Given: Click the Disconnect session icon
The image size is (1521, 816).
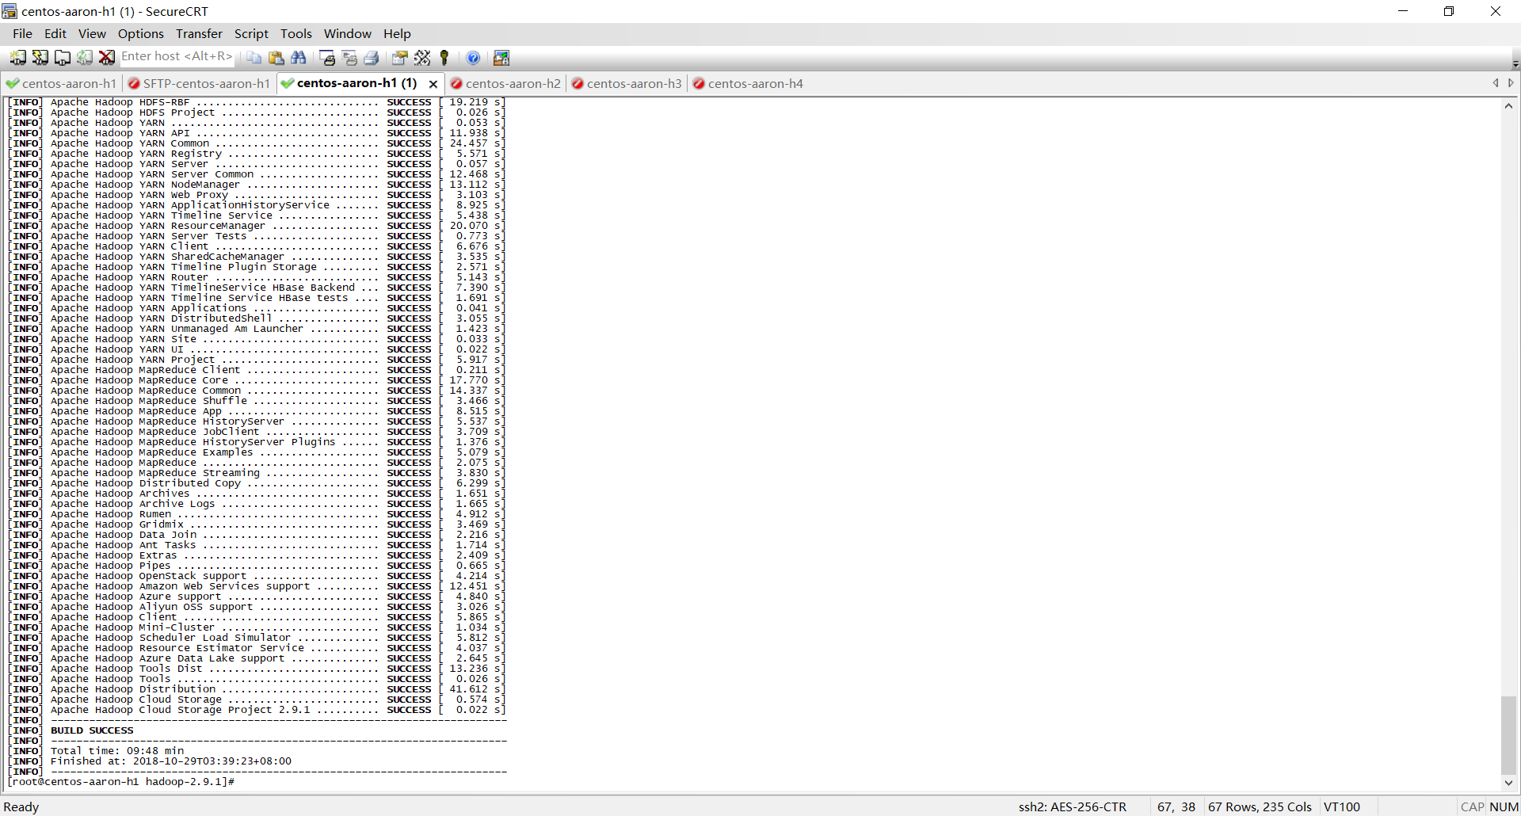Looking at the screenshot, I should (x=106, y=58).
